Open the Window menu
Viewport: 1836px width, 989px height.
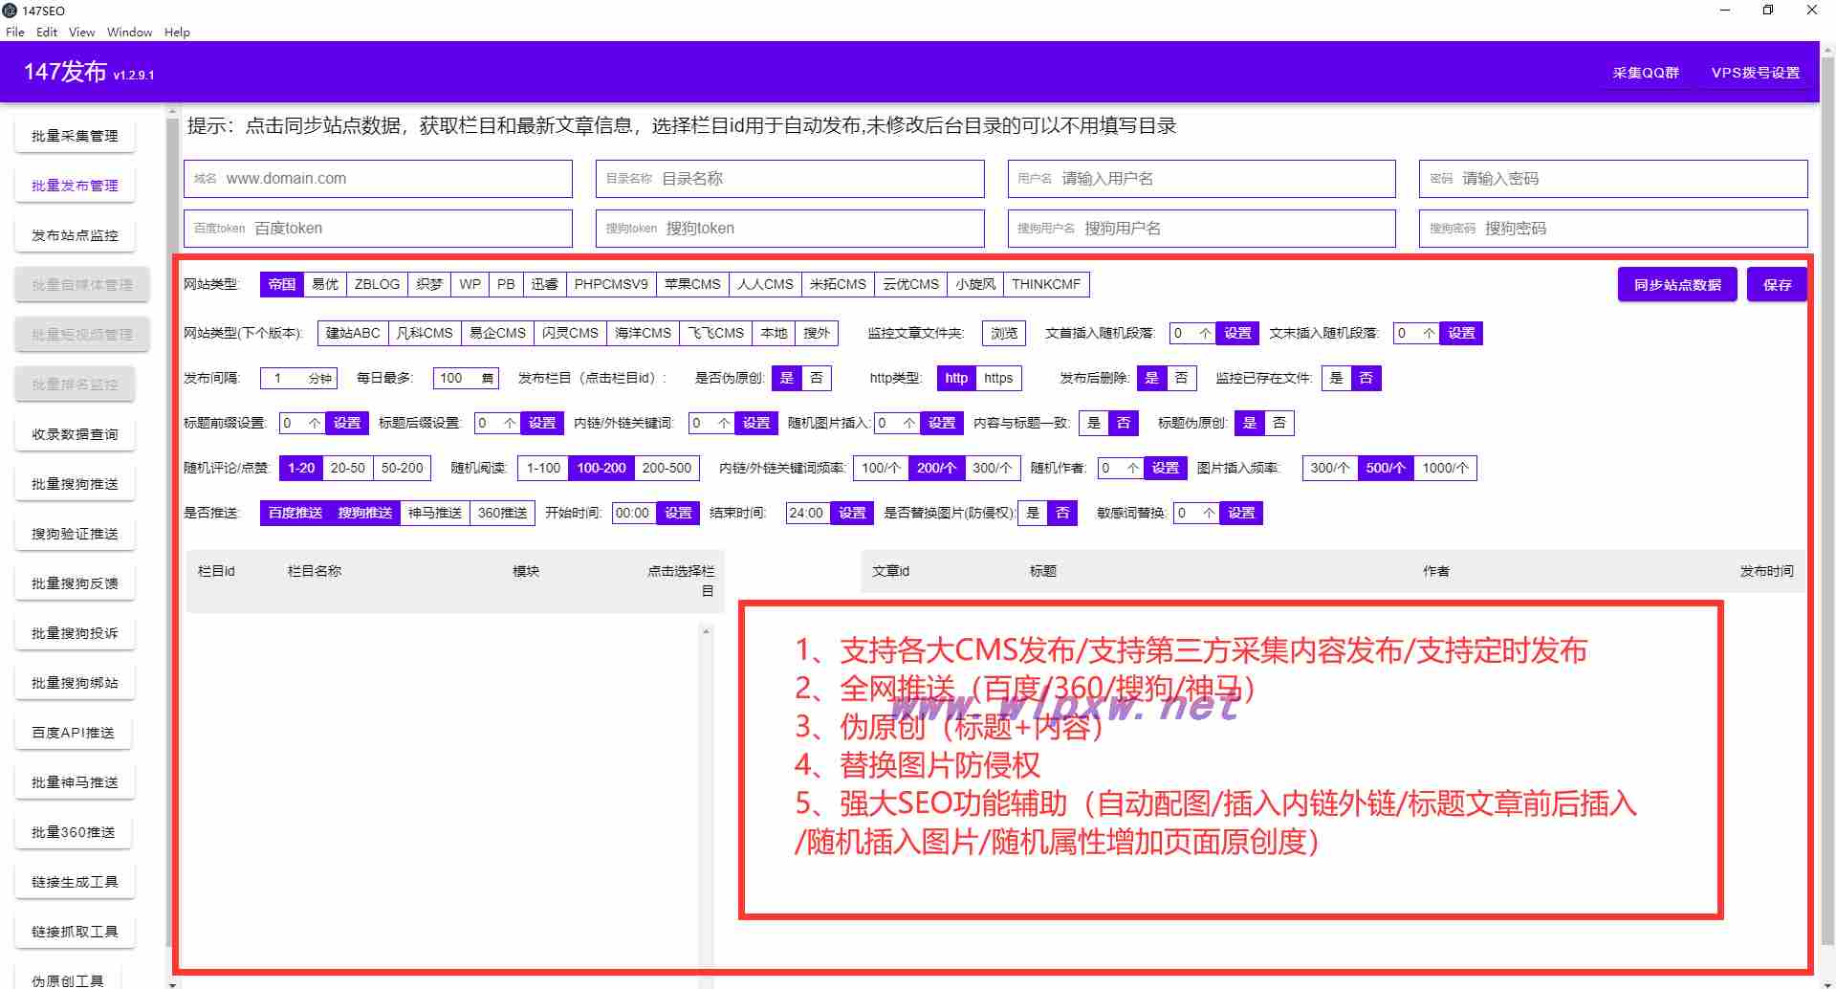coord(129,32)
